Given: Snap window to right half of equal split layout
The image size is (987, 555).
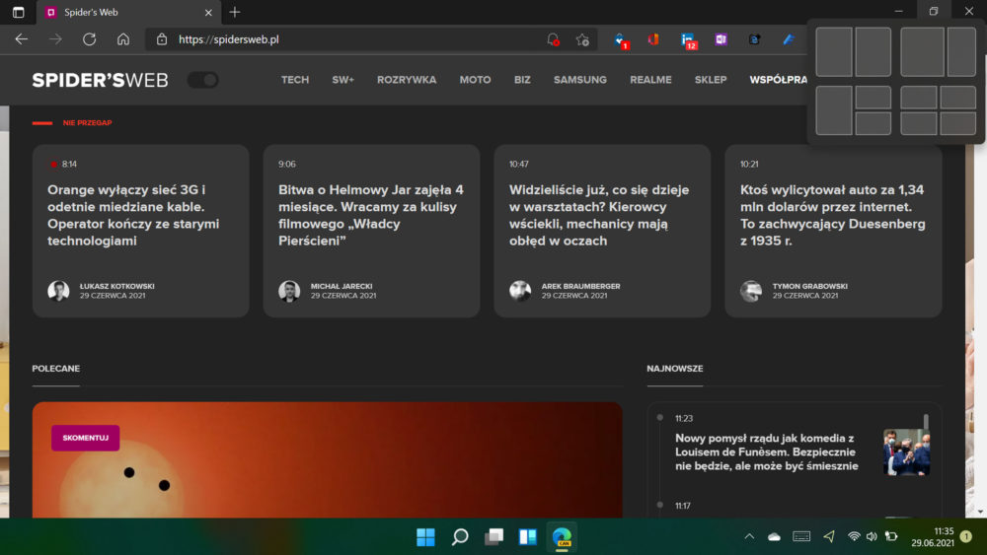Looking at the screenshot, I should pyautogui.click(x=873, y=51).
